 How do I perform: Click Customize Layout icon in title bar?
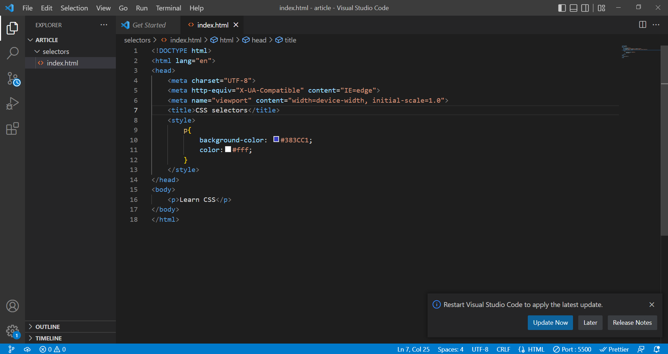click(x=602, y=8)
